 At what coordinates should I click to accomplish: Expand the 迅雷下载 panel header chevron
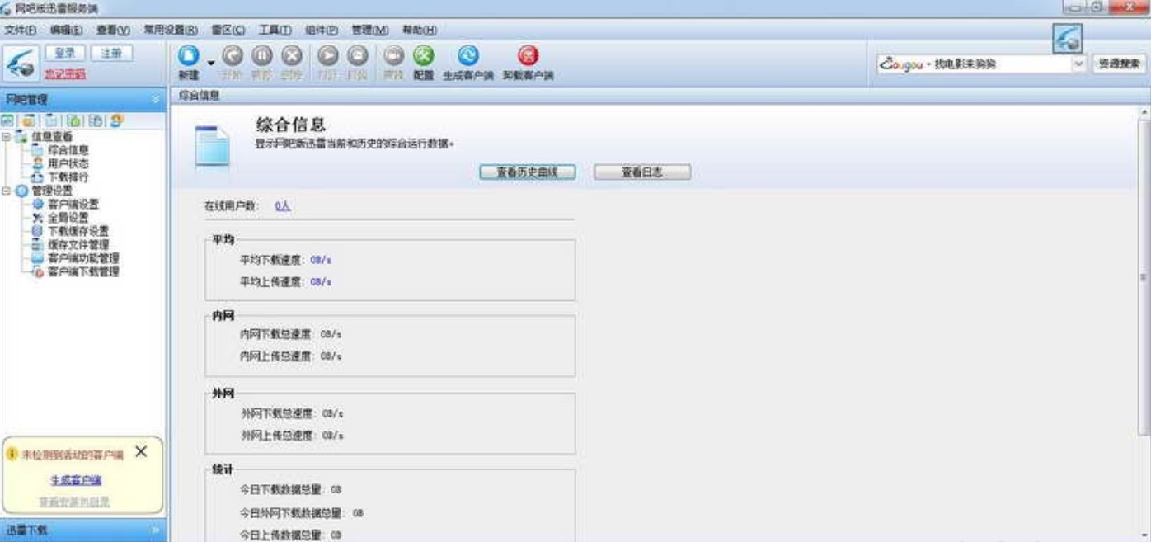tap(156, 530)
